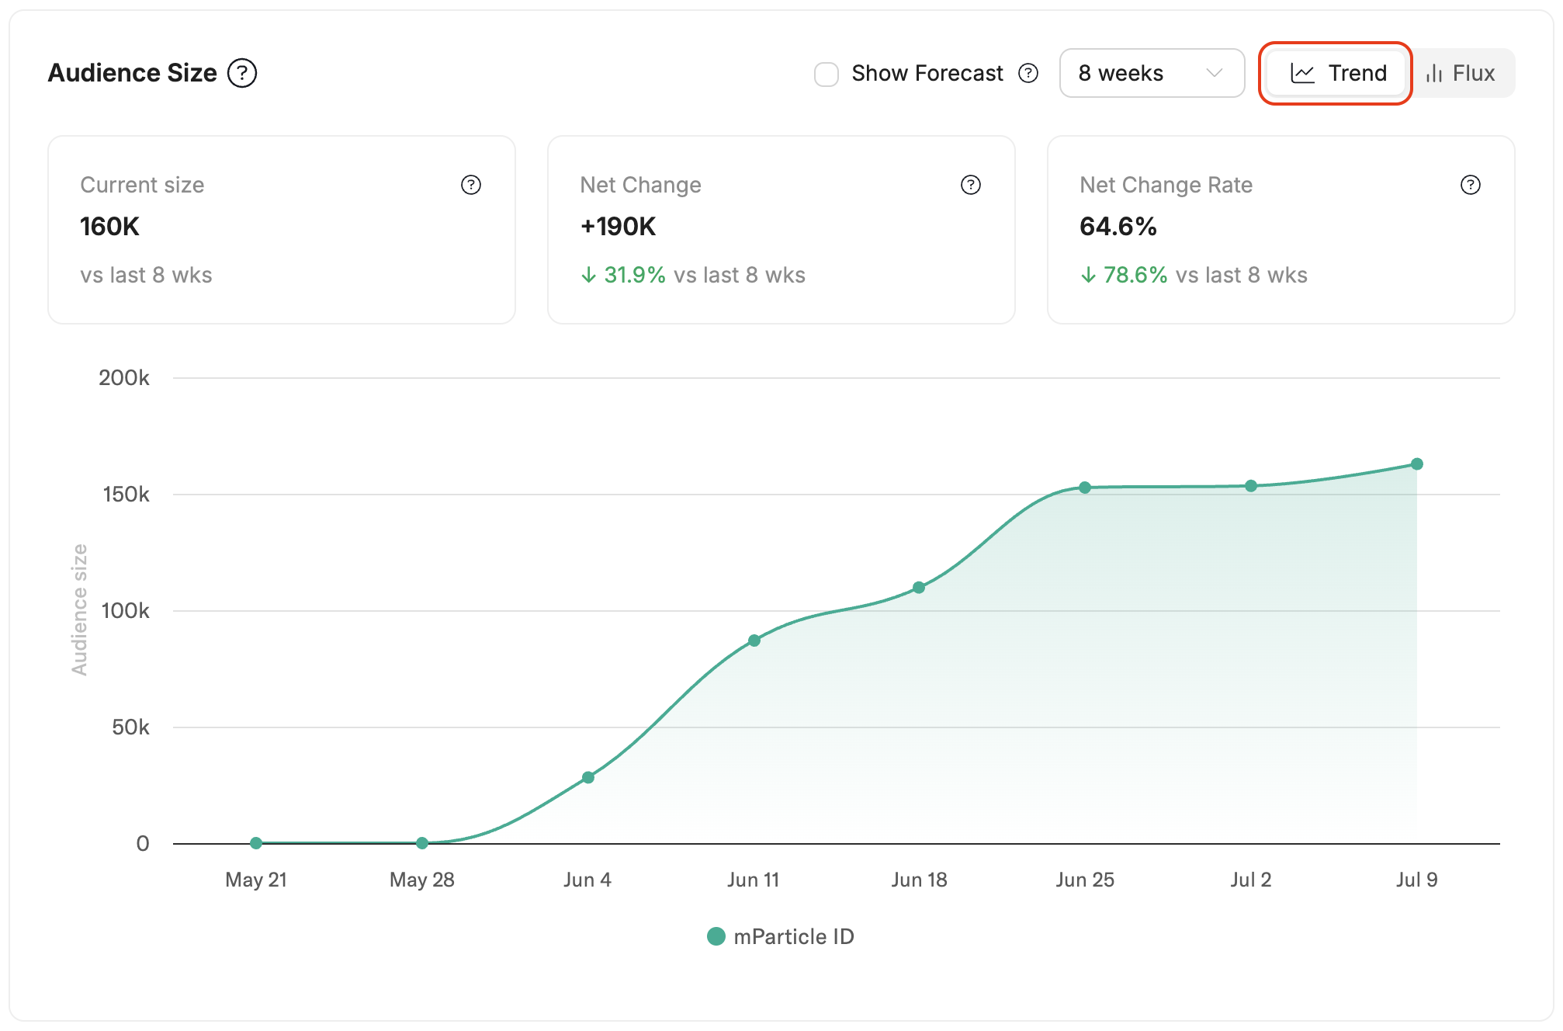This screenshot has height=1031, width=1563.
Task: Open the Net Change Rate help icon
Action: tap(1471, 185)
